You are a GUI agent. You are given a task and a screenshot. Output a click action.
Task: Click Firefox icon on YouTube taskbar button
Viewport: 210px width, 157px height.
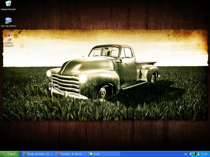pos(58,154)
